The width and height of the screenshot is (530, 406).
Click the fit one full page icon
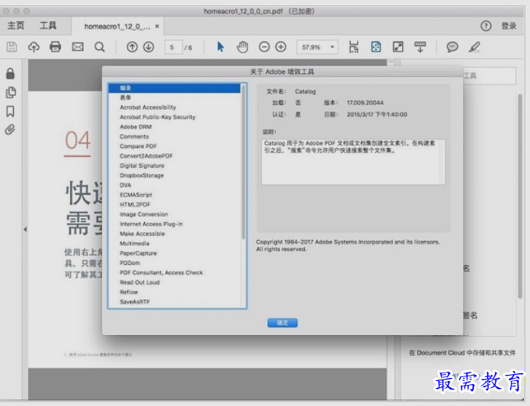click(x=376, y=47)
